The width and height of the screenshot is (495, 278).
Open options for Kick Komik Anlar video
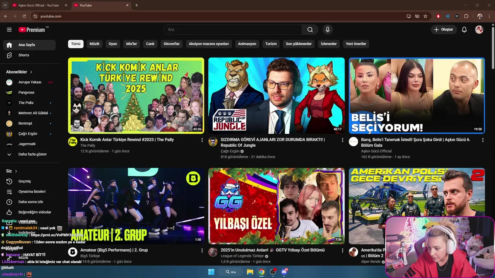point(202,140)
